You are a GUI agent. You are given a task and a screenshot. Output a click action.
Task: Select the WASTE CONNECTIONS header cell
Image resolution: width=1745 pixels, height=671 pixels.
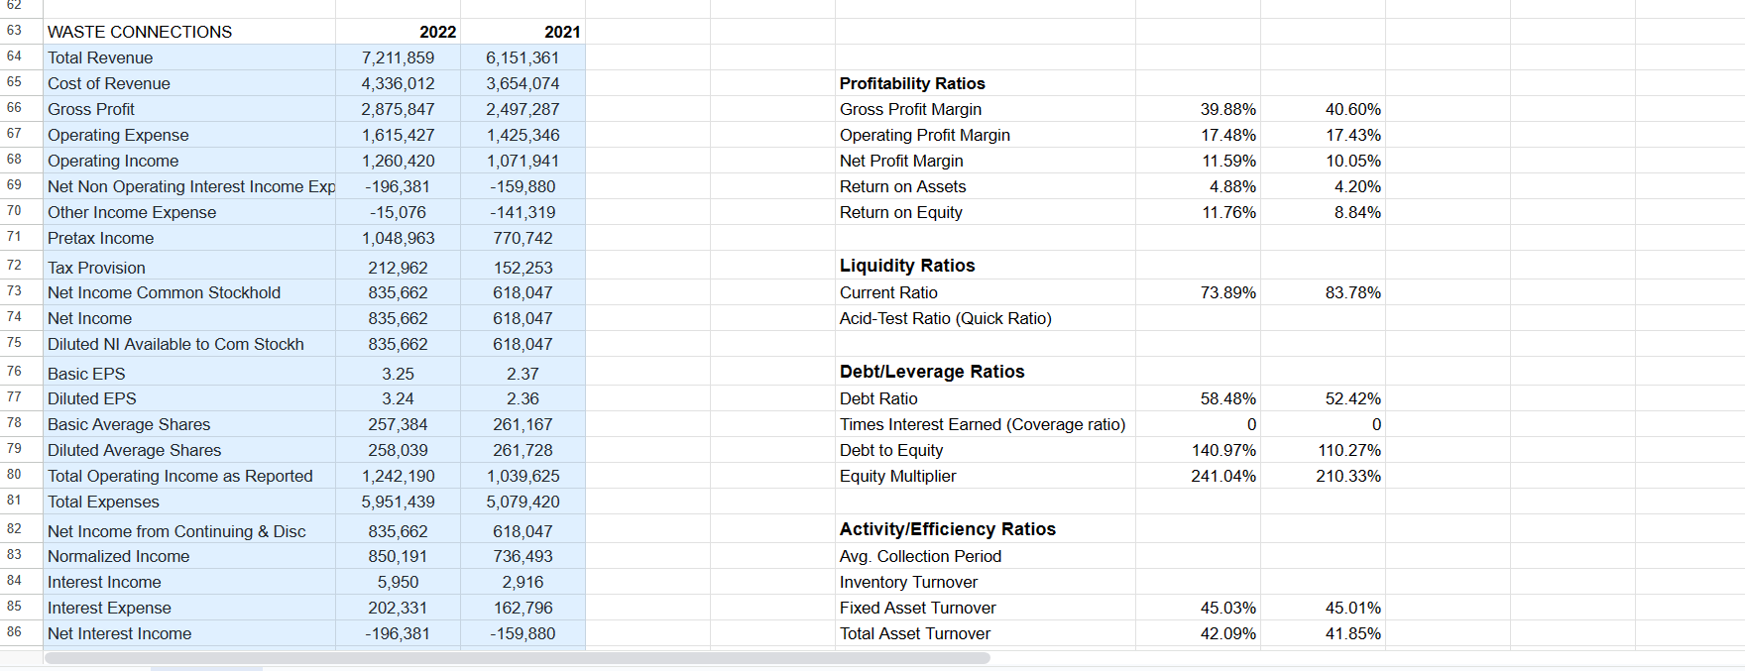click(x=189, y=32)
